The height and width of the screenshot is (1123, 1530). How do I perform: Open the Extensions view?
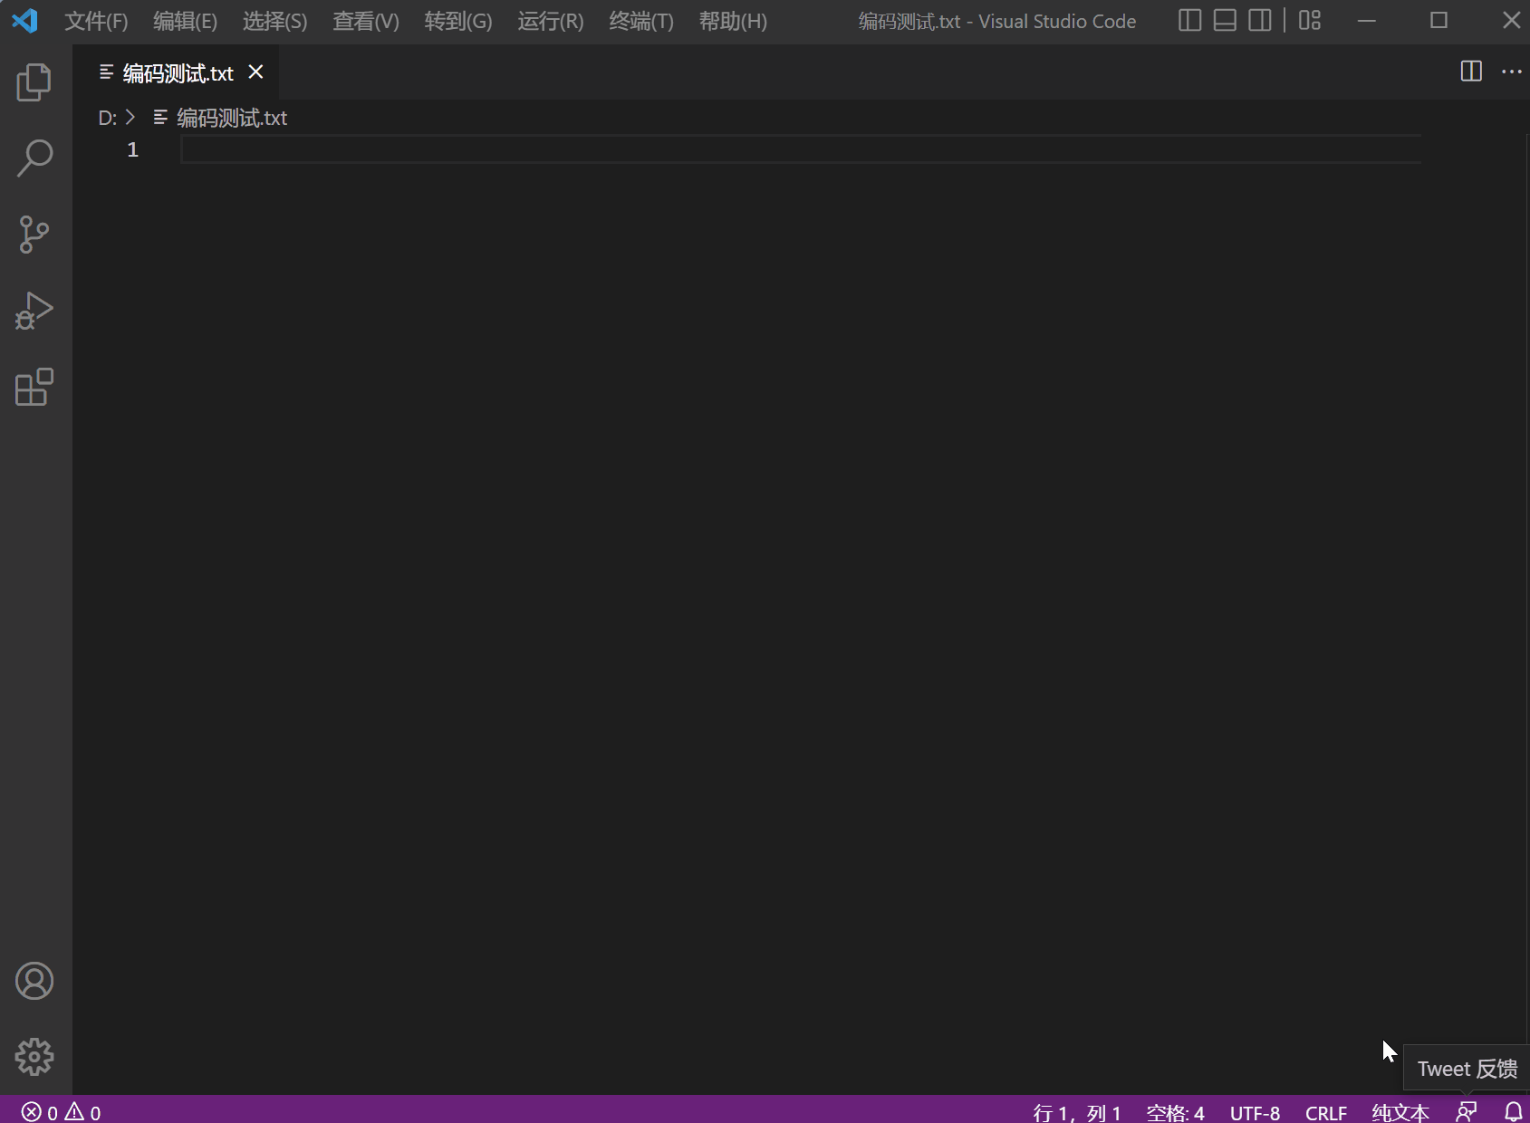coord(34,387)
